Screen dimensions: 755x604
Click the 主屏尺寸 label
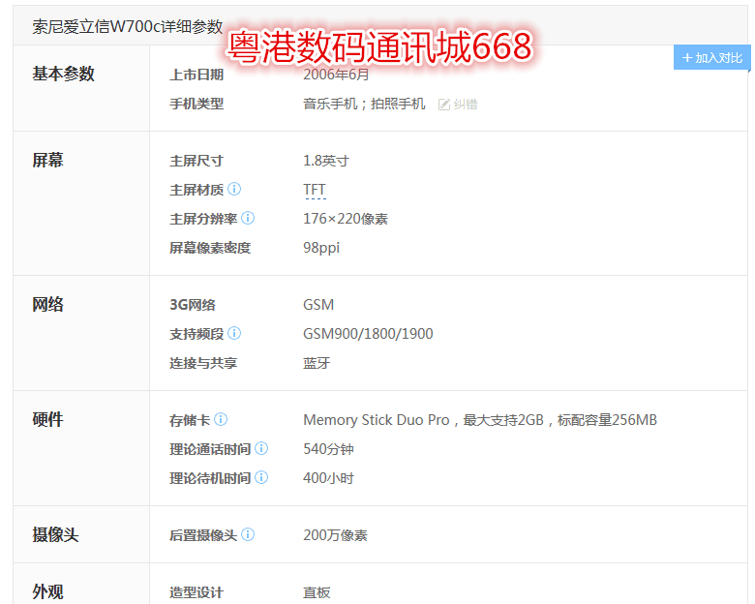pos(196,161)
